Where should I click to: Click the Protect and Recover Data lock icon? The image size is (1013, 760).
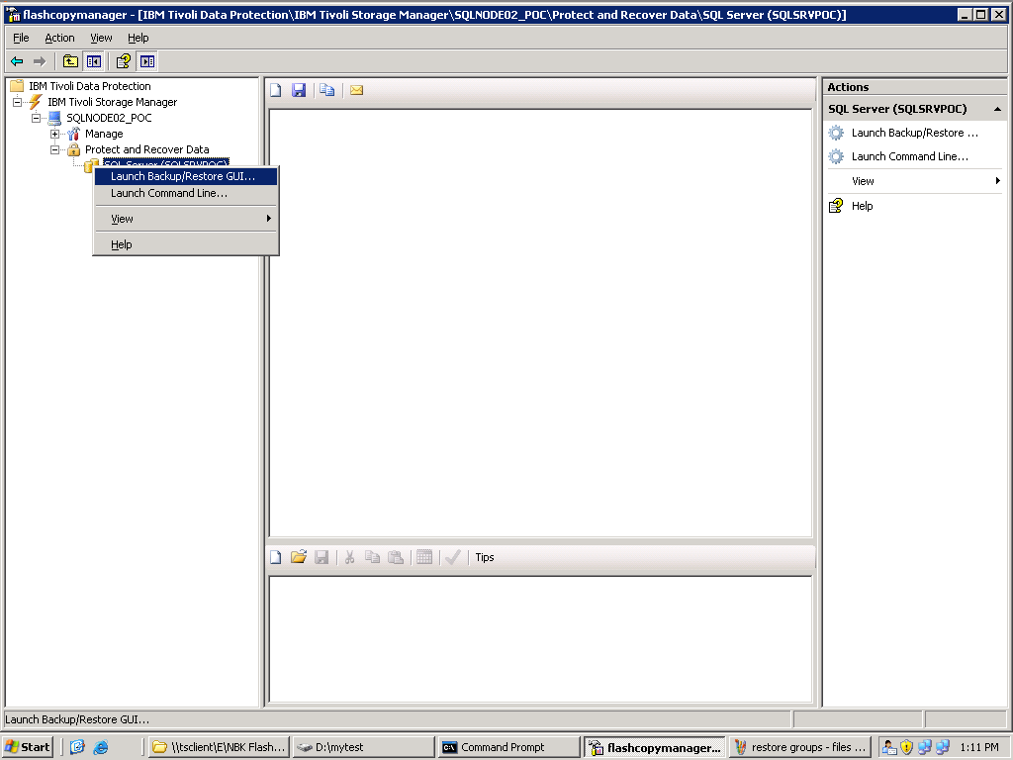[73, 149]
